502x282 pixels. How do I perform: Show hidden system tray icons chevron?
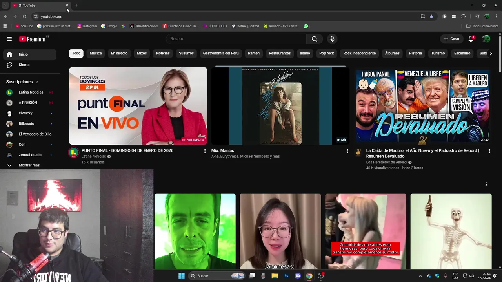click(420, 276)
